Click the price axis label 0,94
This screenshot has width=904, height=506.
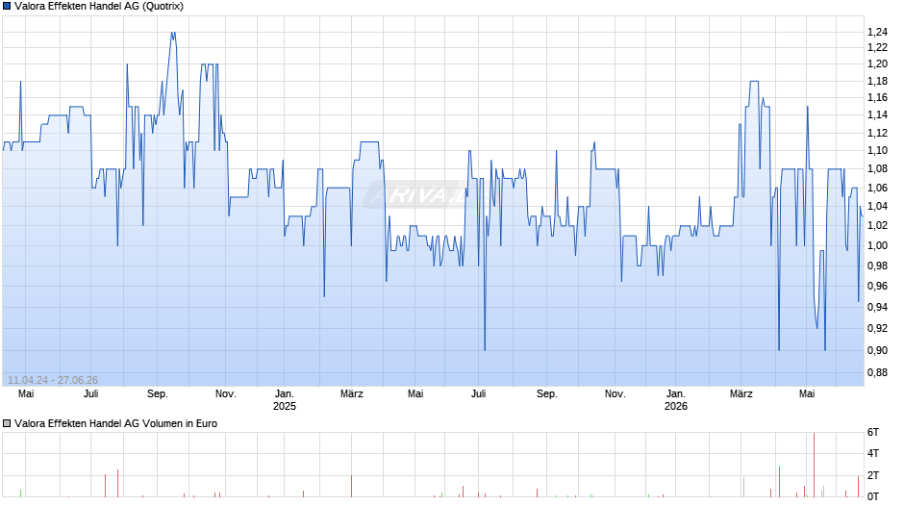coord(877,307)
